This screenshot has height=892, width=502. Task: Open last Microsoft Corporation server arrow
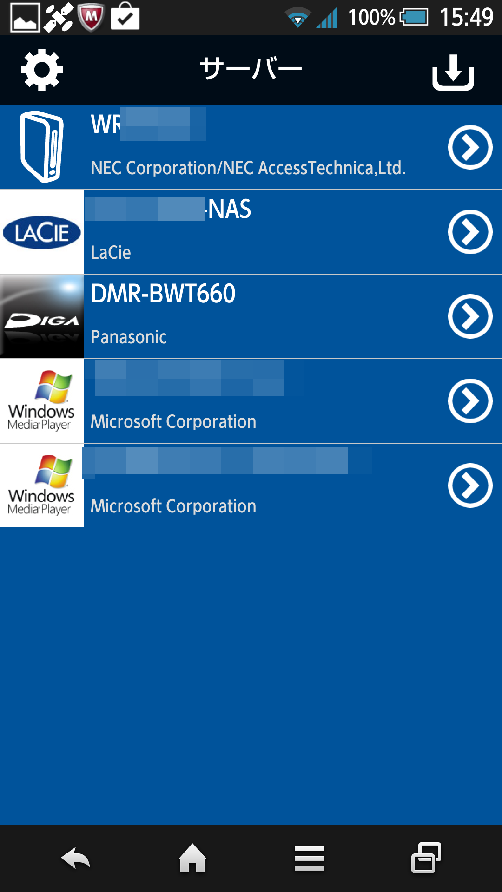click(470, 485)
